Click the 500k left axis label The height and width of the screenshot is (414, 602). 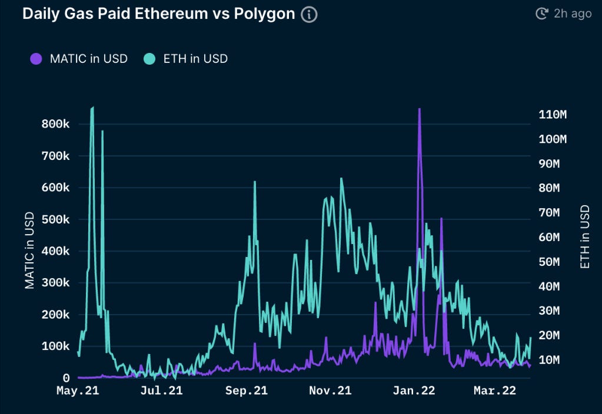coord(56,219)
